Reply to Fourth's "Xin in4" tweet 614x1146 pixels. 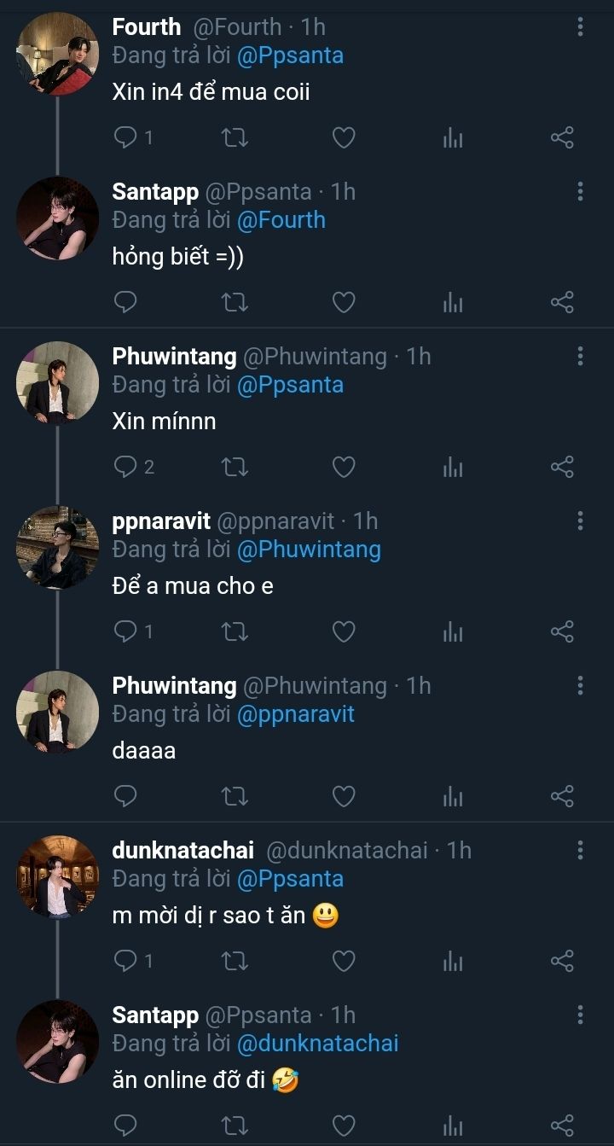coord(125,137)
